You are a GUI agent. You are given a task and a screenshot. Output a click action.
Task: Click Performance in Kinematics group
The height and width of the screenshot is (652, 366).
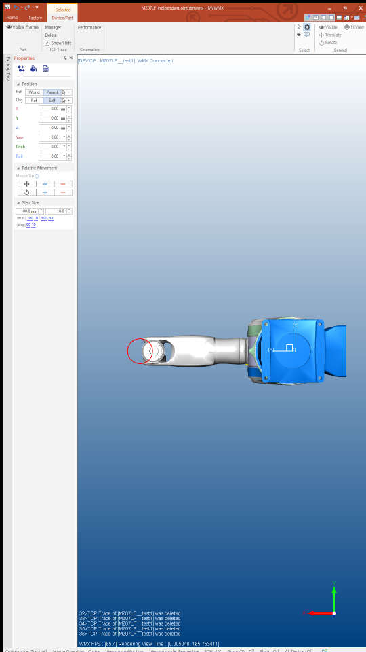point(89,27)
